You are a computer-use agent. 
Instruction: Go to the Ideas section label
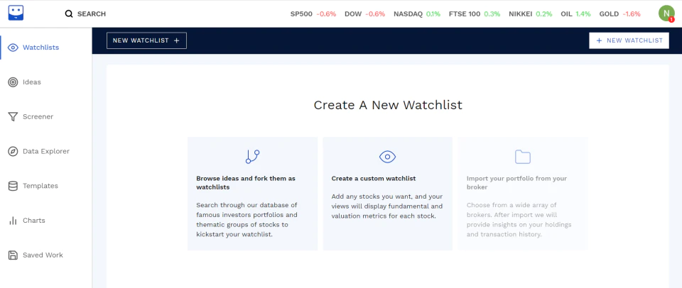32,82
